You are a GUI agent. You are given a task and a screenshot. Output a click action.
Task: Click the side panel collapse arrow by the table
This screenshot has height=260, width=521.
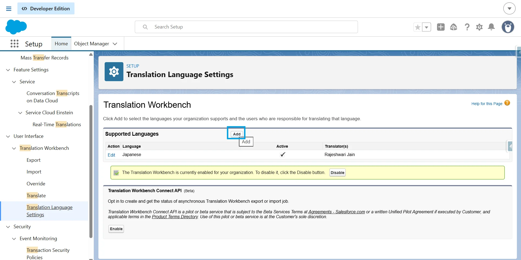tap(510, 147)
